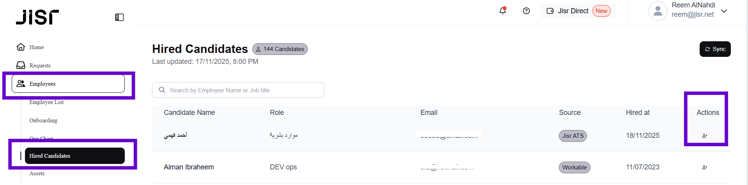748x185 pixels.
Task: Open the Assets sidebar item
Action: point(37,174)
